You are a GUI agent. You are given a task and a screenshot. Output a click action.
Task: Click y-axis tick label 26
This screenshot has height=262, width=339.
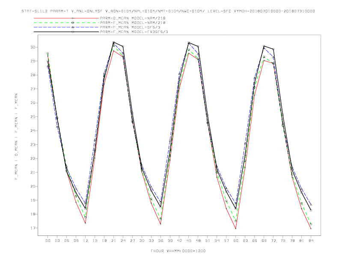pyautogui.click(x=33, y=103)
